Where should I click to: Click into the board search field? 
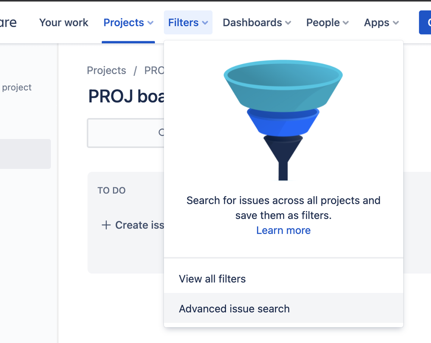[x=126, y=133]
